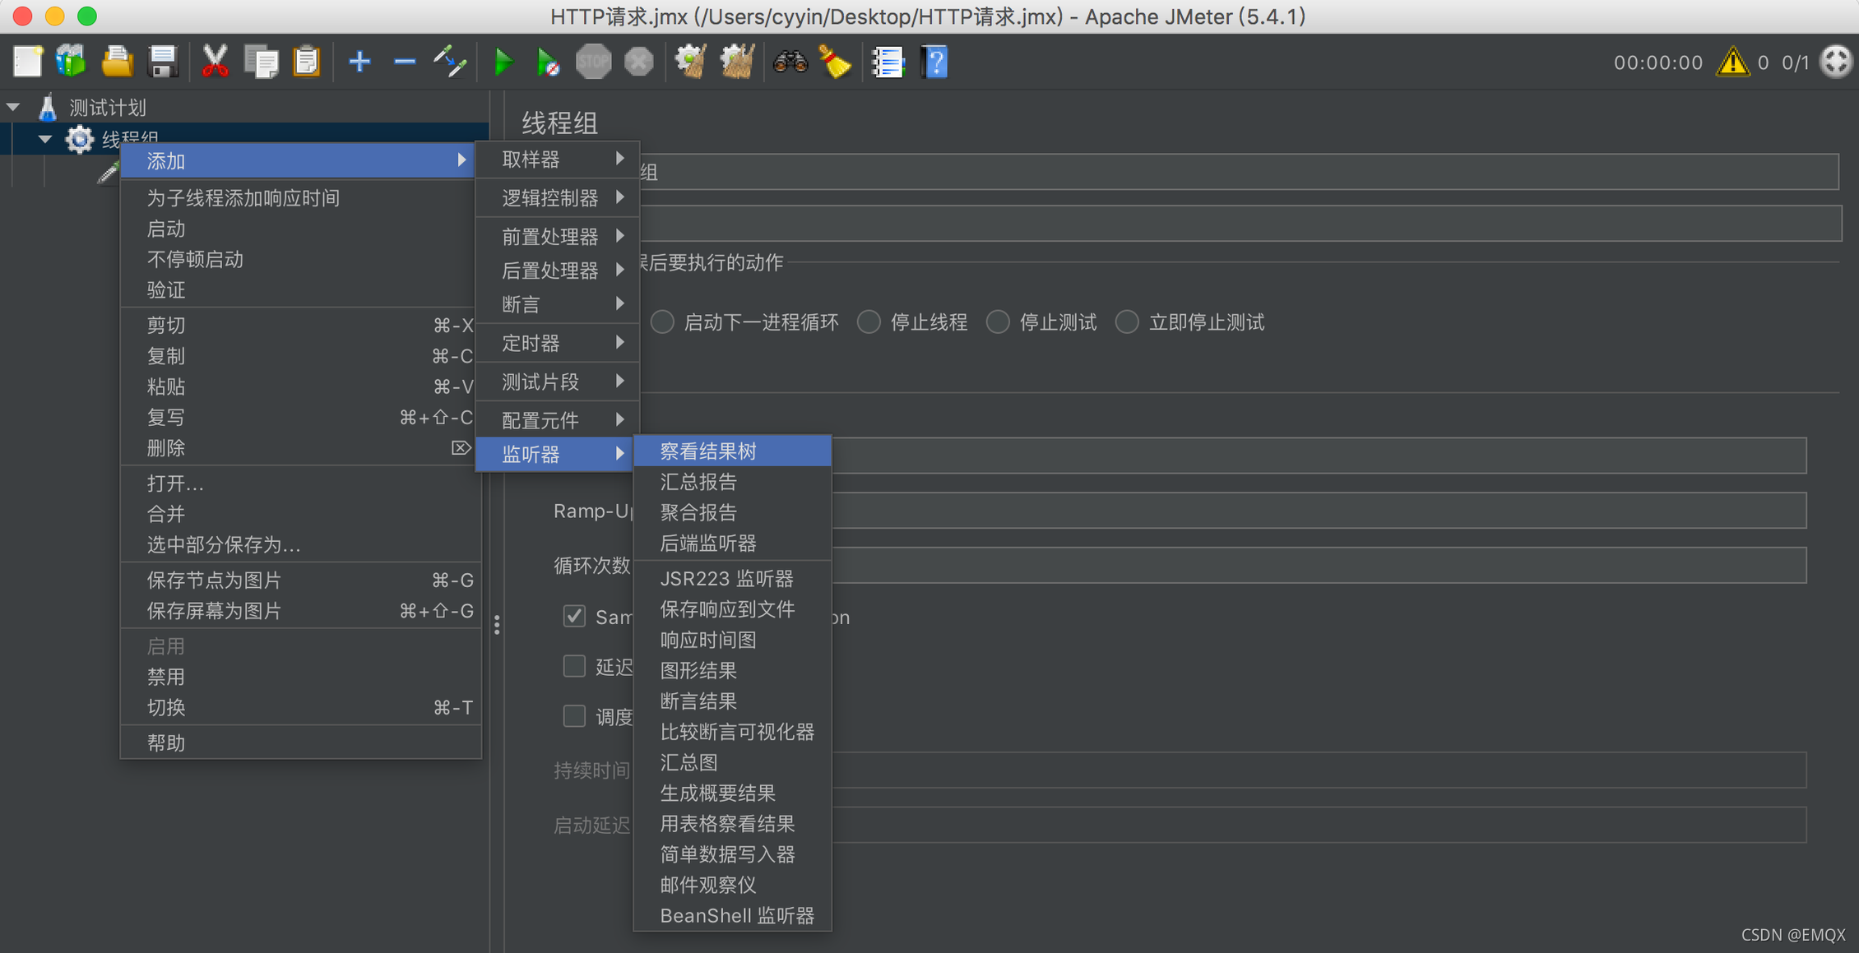Image resolution: width=1859 pixels, height=953 pixels.
Task: Choose 邮件观察仪 listener
Action: [x=732, y=886]
